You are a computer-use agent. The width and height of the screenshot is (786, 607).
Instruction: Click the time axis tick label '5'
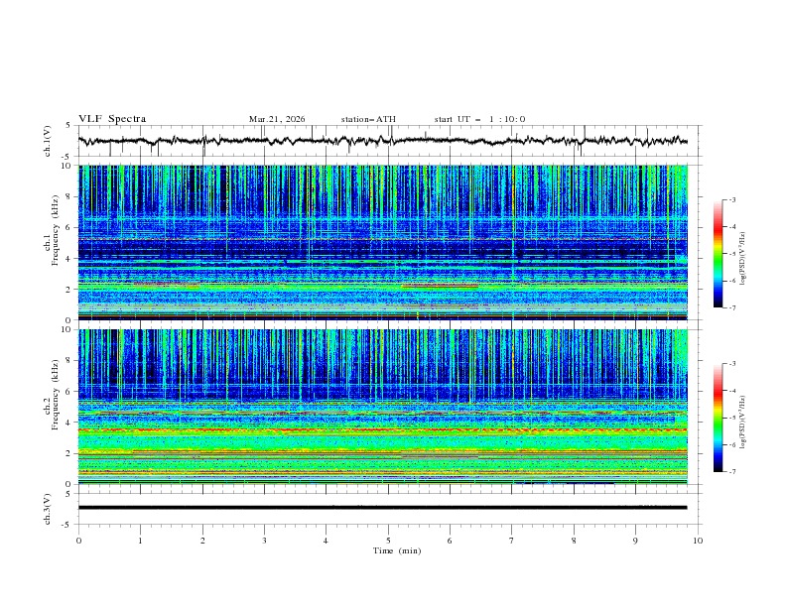388,541
